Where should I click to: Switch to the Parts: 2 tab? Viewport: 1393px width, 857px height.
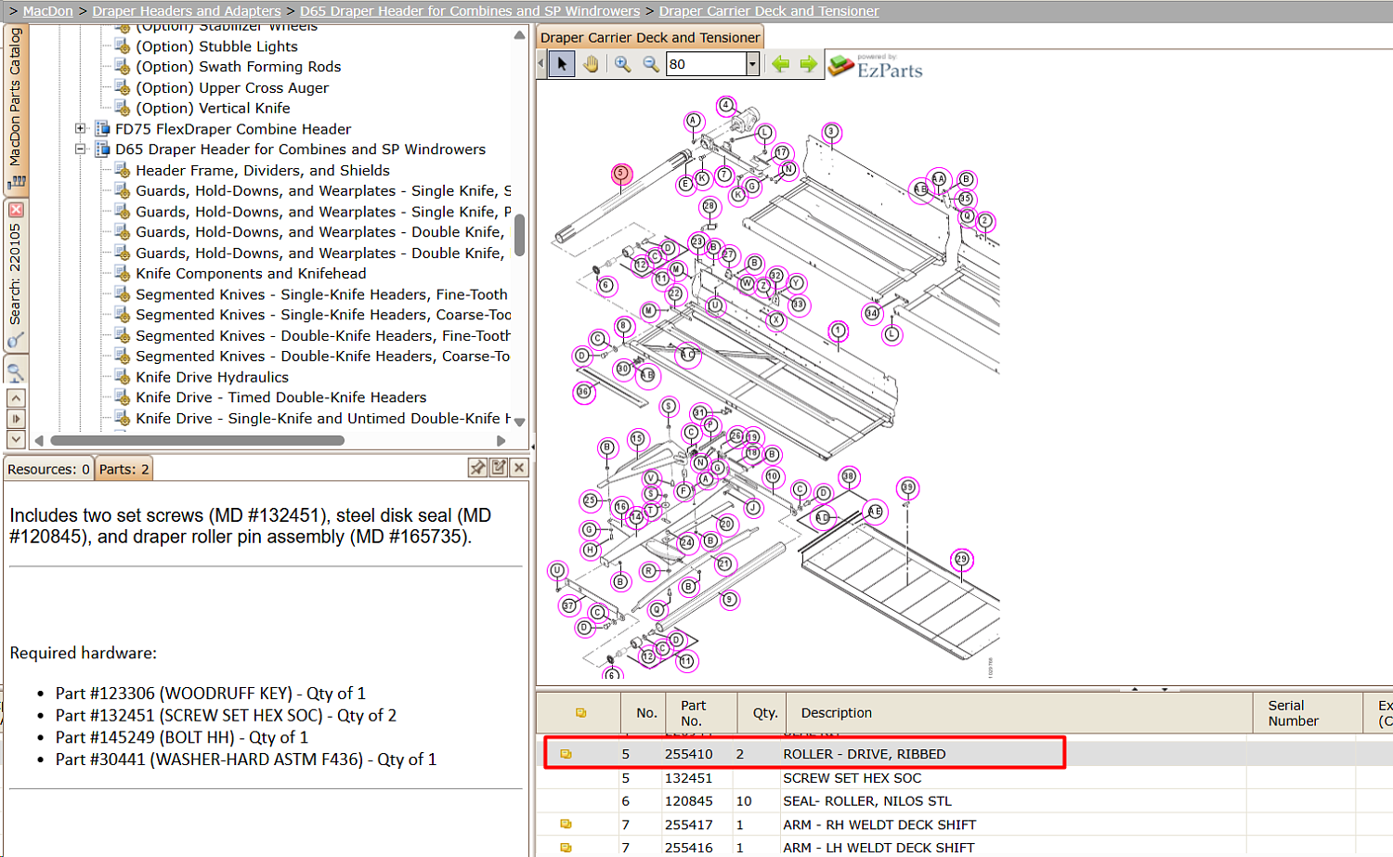coord(124,469)
